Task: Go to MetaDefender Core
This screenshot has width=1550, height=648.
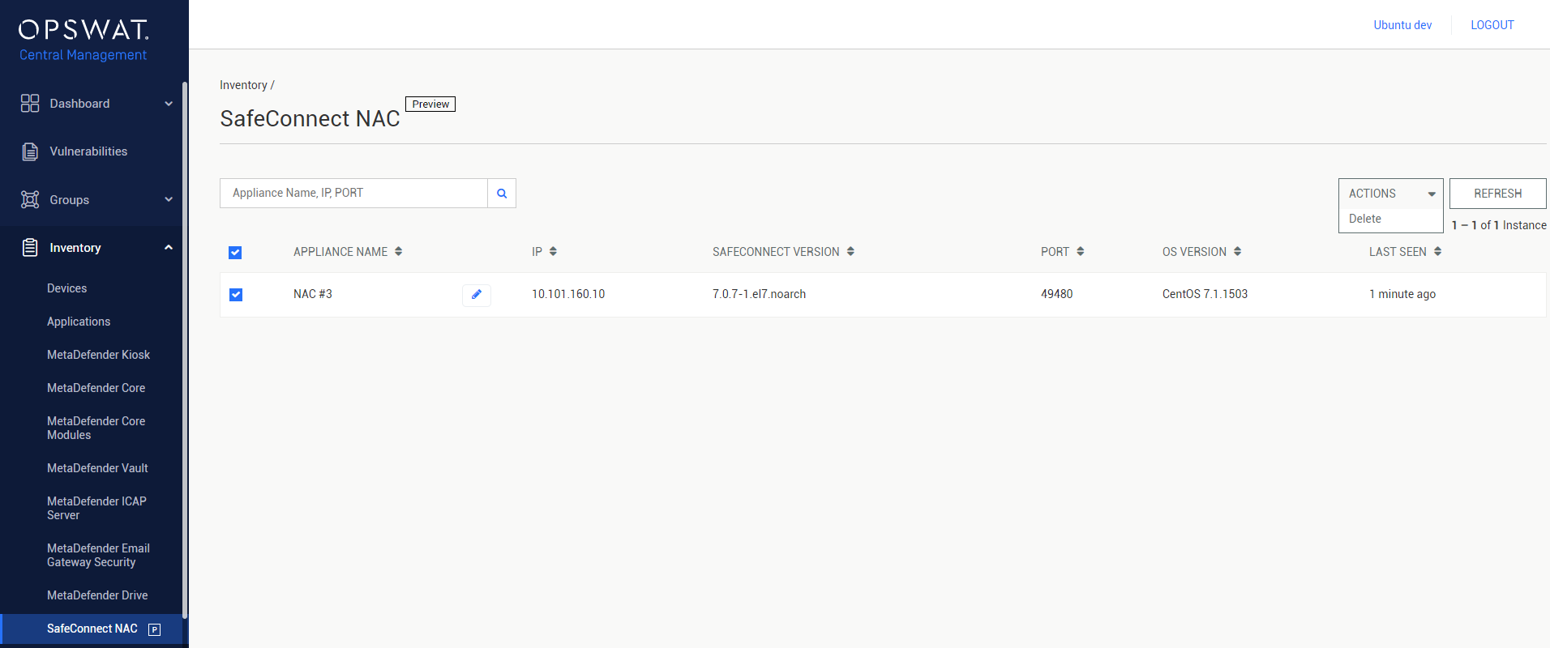Action: click(96, 388)
